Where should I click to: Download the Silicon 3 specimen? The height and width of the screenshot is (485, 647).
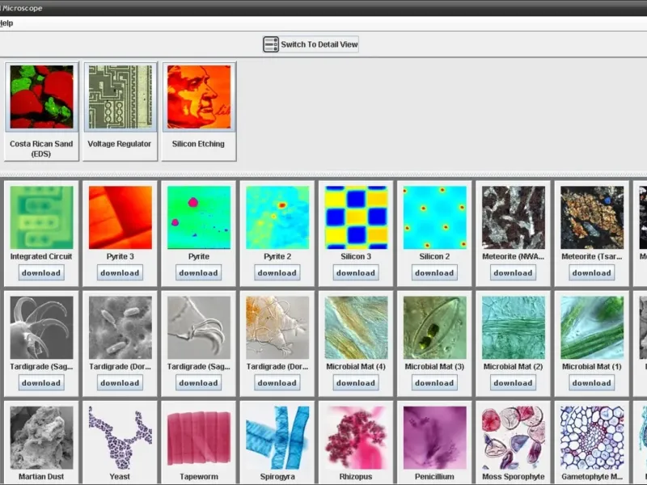coord(356,272)
